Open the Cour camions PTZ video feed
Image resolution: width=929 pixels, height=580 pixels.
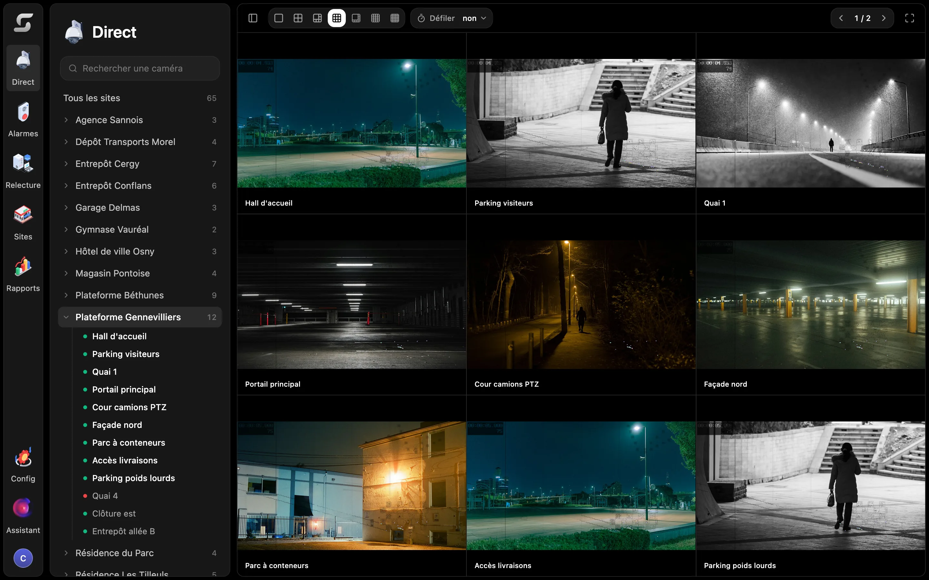point(581,304)
